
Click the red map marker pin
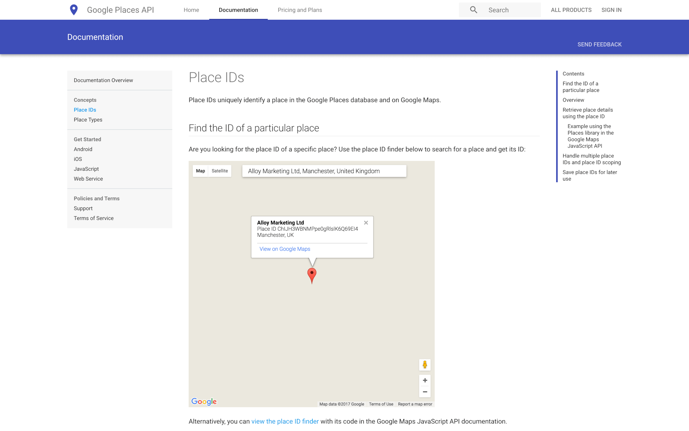[x=312, y=276]
